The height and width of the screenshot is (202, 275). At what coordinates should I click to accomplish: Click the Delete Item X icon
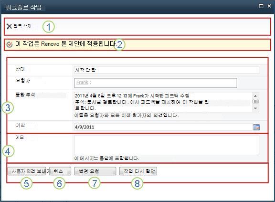(9, 26)
